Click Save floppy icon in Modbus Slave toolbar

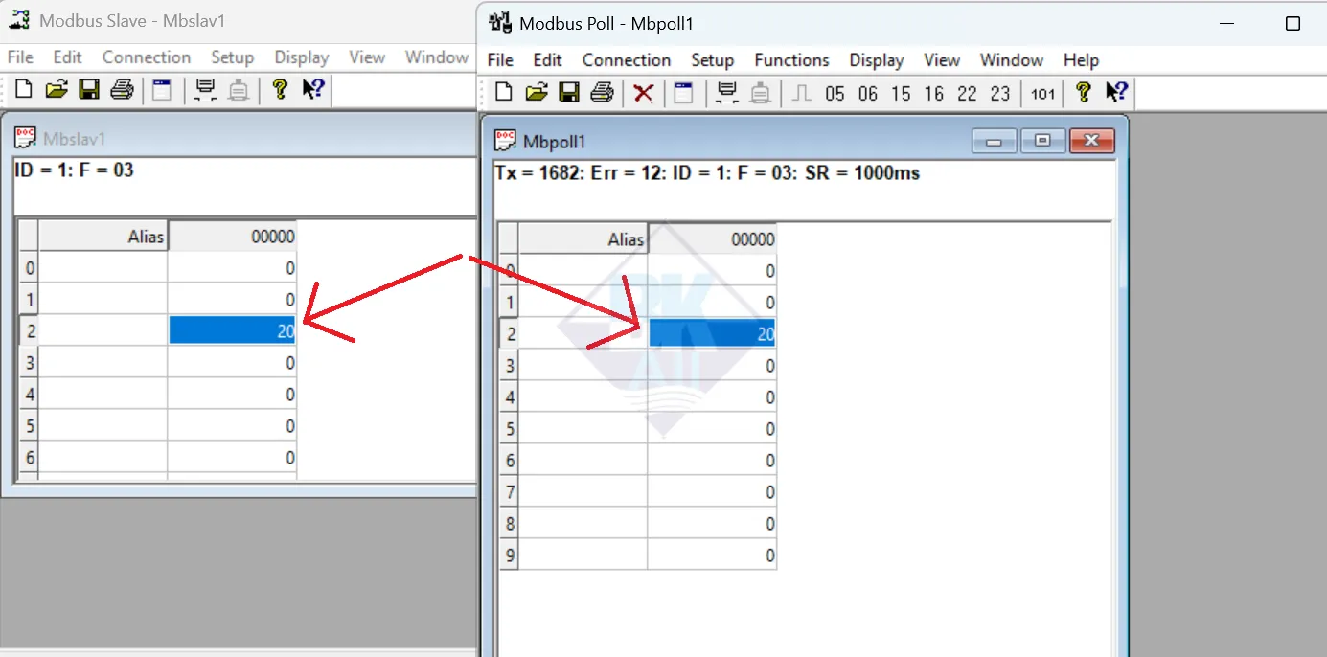[x=89, y=89]
